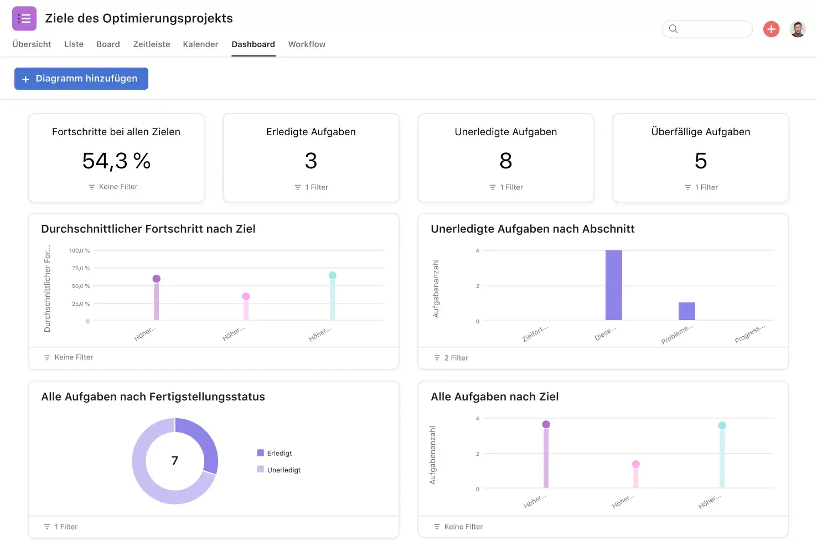Screen dimensions: 817x545
Task: Click purple lollipop marker in Durchschnittlicher Fortschritt chart
Action: click(x=157, y=279)
